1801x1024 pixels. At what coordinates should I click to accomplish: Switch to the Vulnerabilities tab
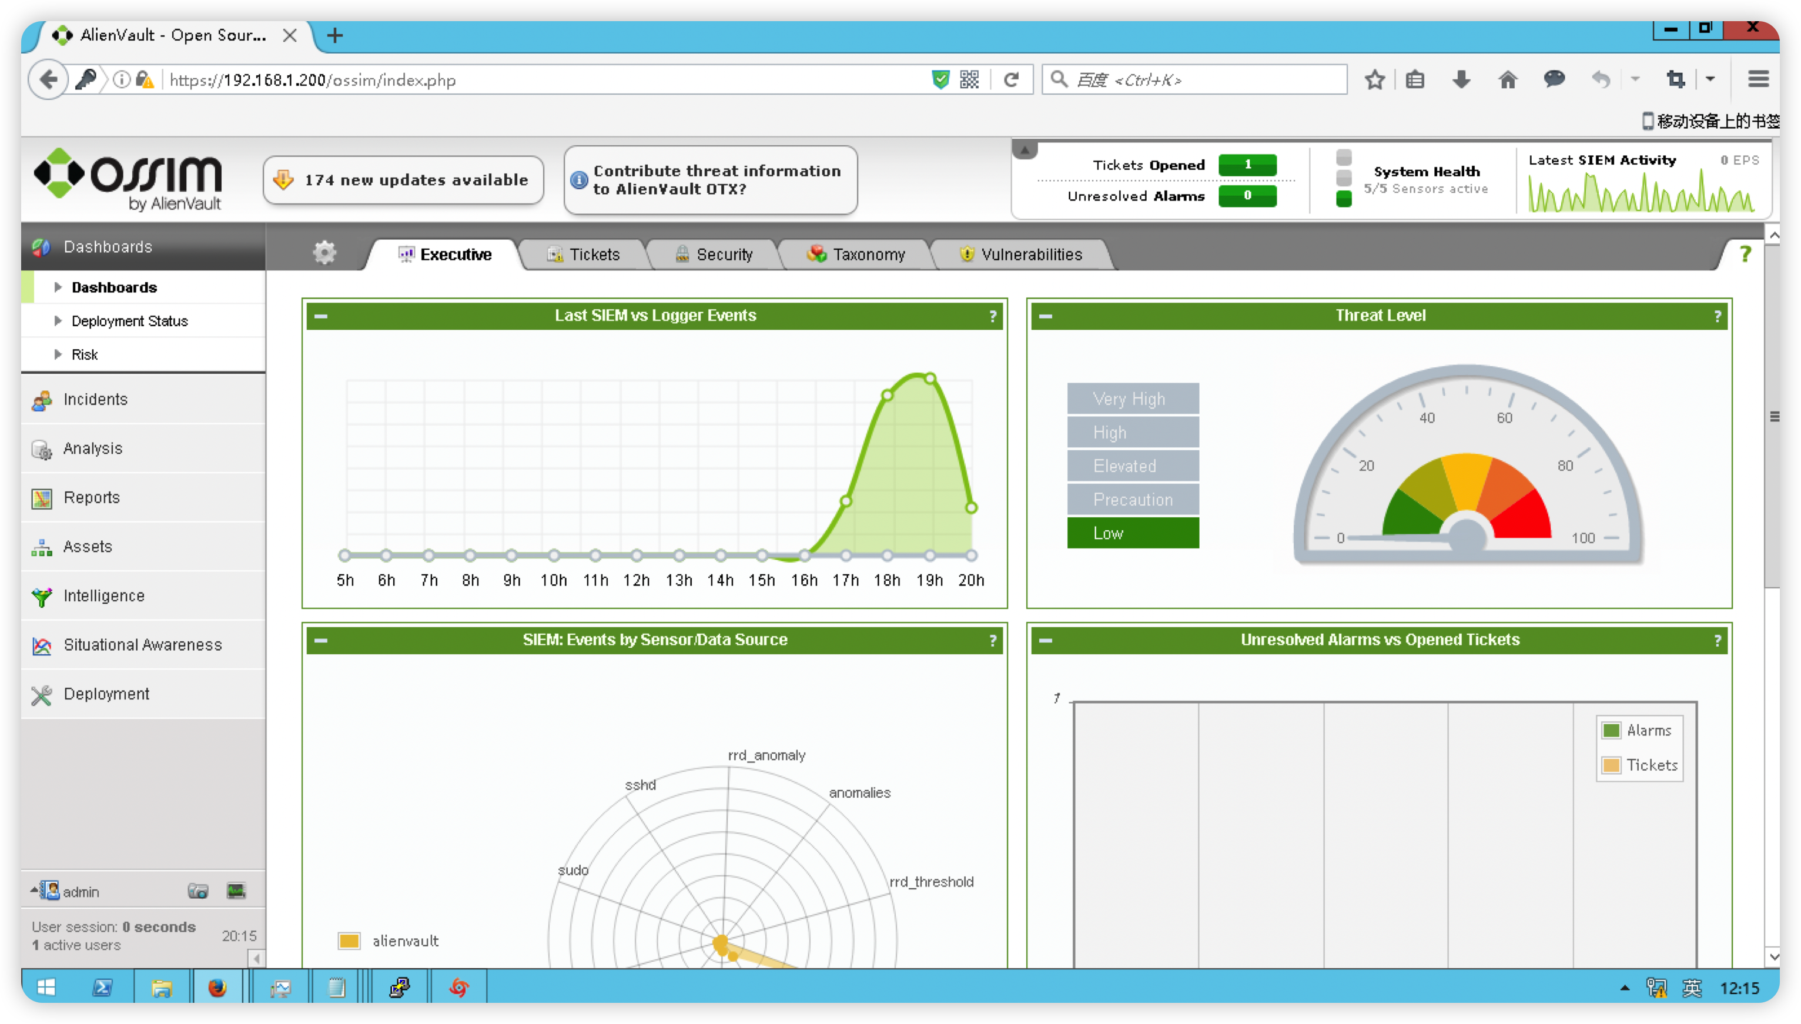pos(1021,254)
